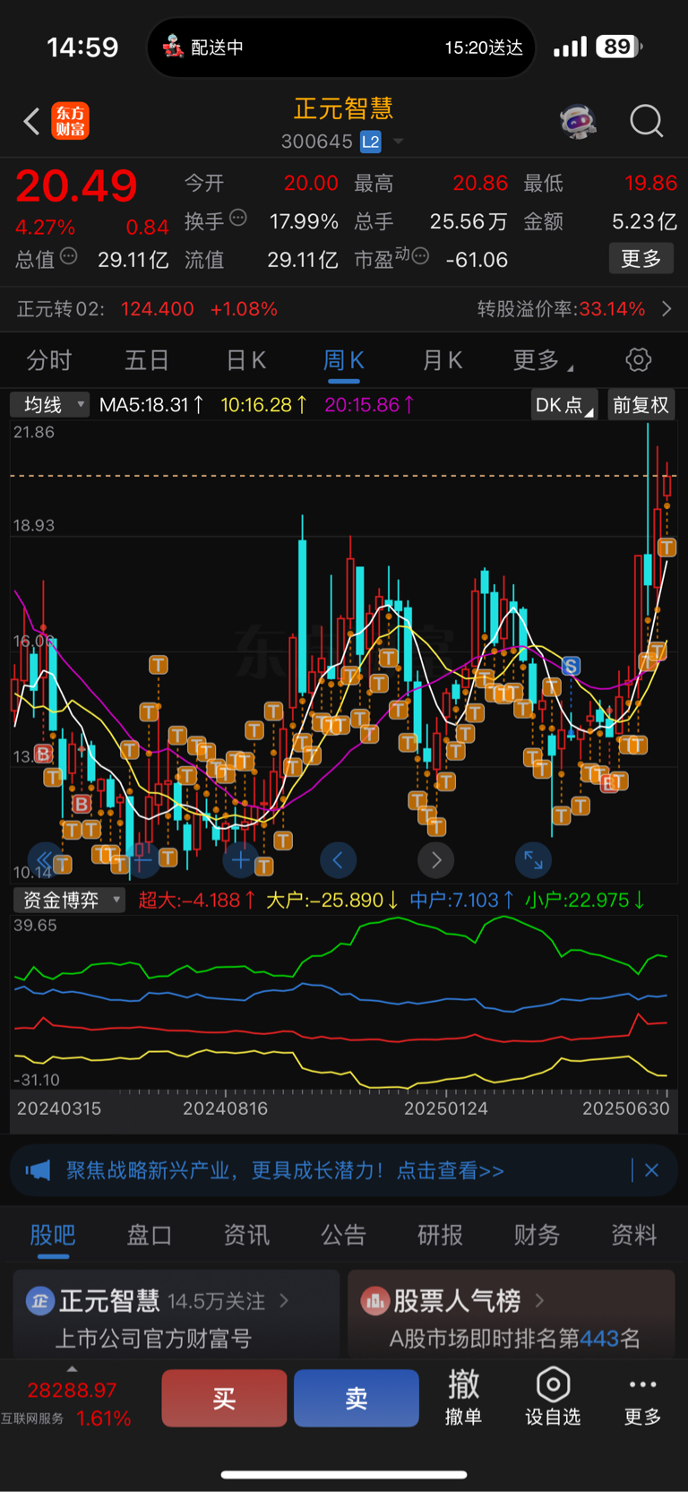Image resolution: width=688 pixels, height=1492 pixels.
Task: Tap the double-left rewind chart button
Action: [44, 860]
